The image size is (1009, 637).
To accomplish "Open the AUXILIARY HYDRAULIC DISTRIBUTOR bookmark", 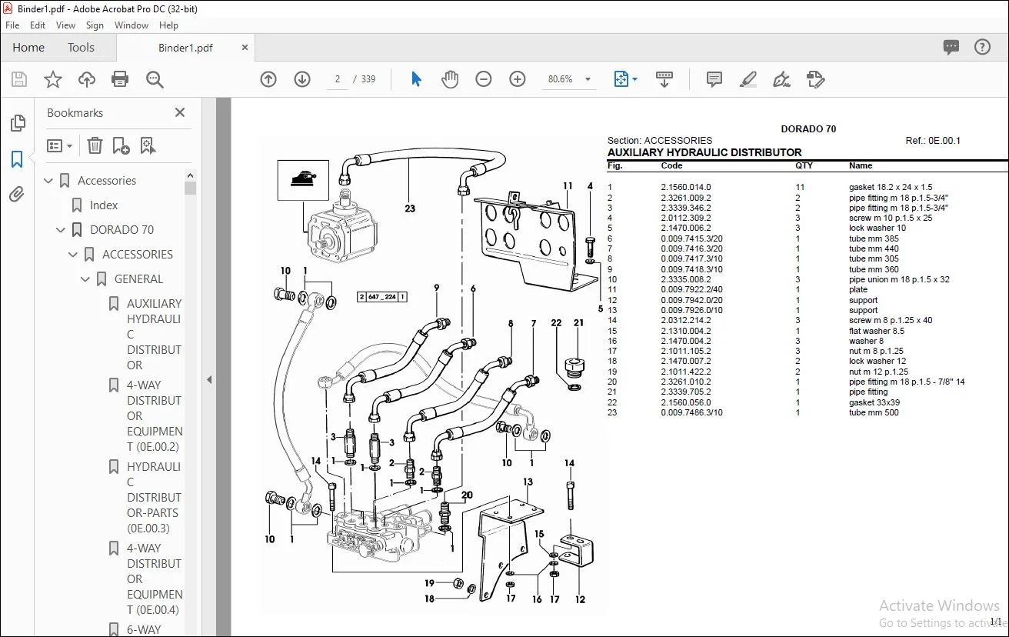I will pos(155,335).
